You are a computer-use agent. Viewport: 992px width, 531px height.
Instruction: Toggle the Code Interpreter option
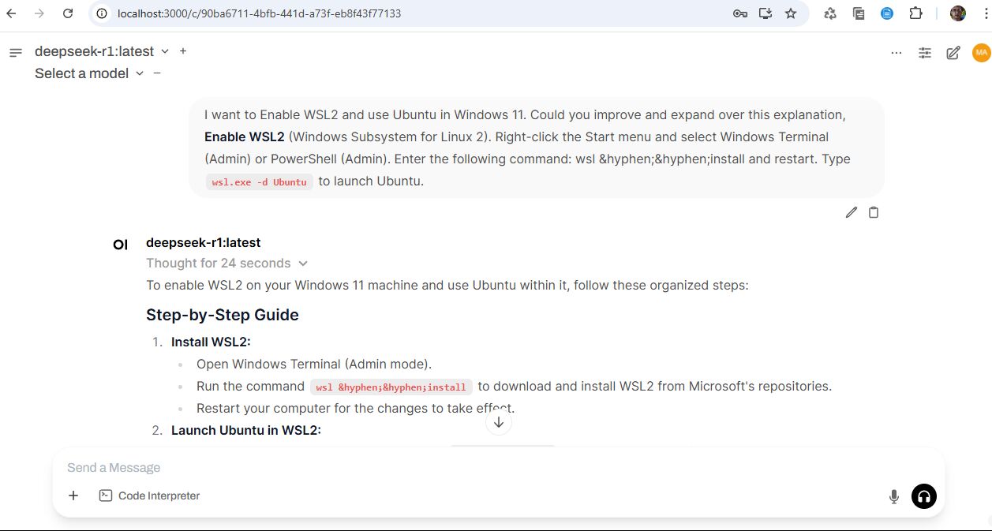point(149,495)
